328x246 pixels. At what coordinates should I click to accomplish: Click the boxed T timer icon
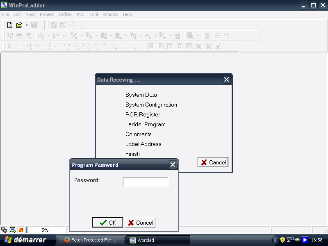point(170,46)
